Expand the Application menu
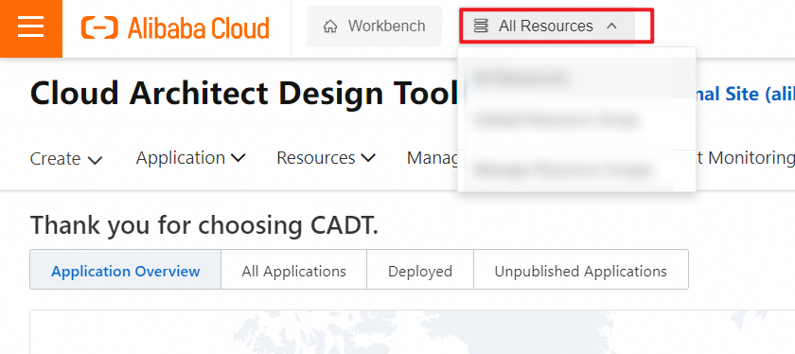Image resolution: width=795 pixels, height=354 pixels. point(190,158)
